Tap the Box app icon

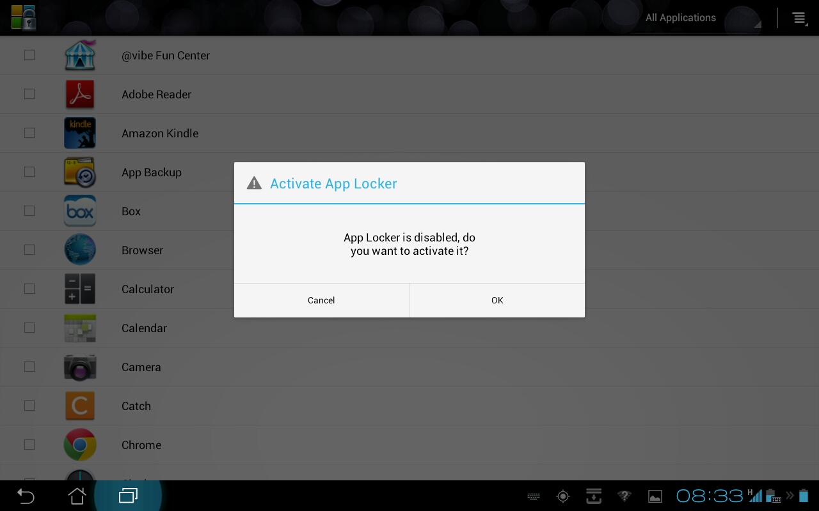click(x=80, y=211)
